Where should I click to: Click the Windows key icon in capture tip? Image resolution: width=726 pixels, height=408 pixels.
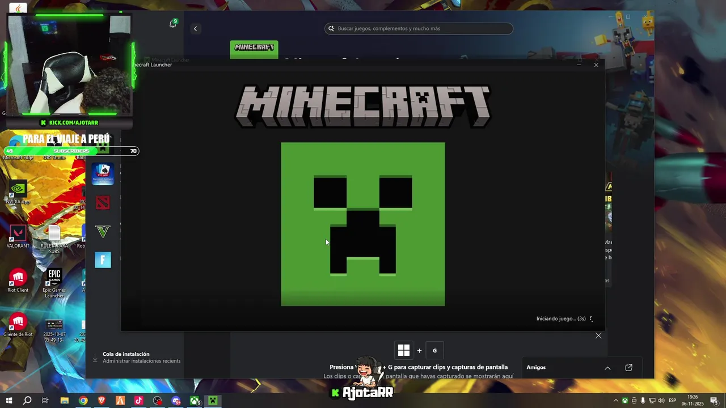[x=404, y=350]
